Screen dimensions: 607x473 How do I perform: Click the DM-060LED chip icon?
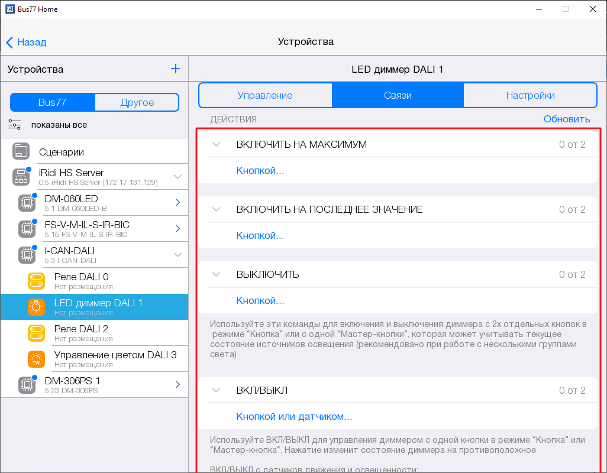point(26,203)
